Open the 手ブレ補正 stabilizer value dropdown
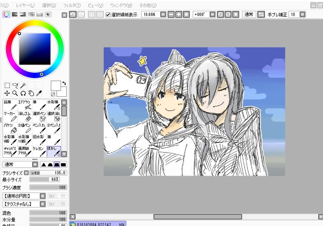The width and height of the screenshot is (323, 226). (x=302, y=15)
